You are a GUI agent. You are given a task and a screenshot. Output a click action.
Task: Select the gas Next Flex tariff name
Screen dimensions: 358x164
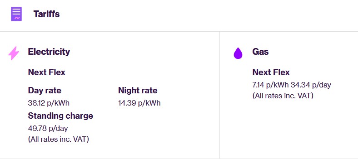coord(271,72)
